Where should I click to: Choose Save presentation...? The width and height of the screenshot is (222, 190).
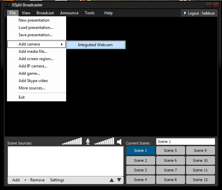(37, 35)
